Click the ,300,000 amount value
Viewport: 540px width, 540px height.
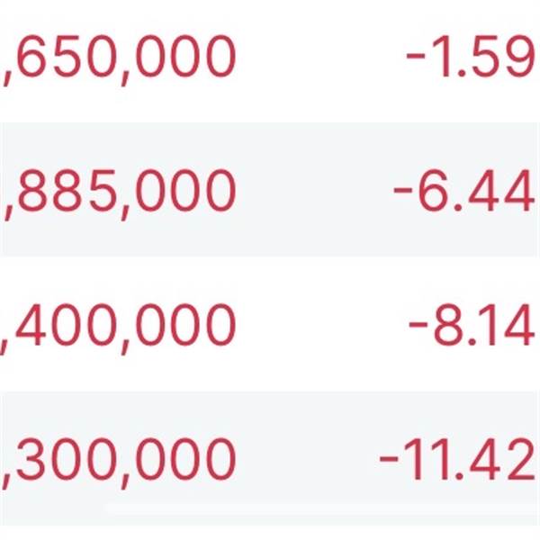pyautogui.click(x=119, y=459)
